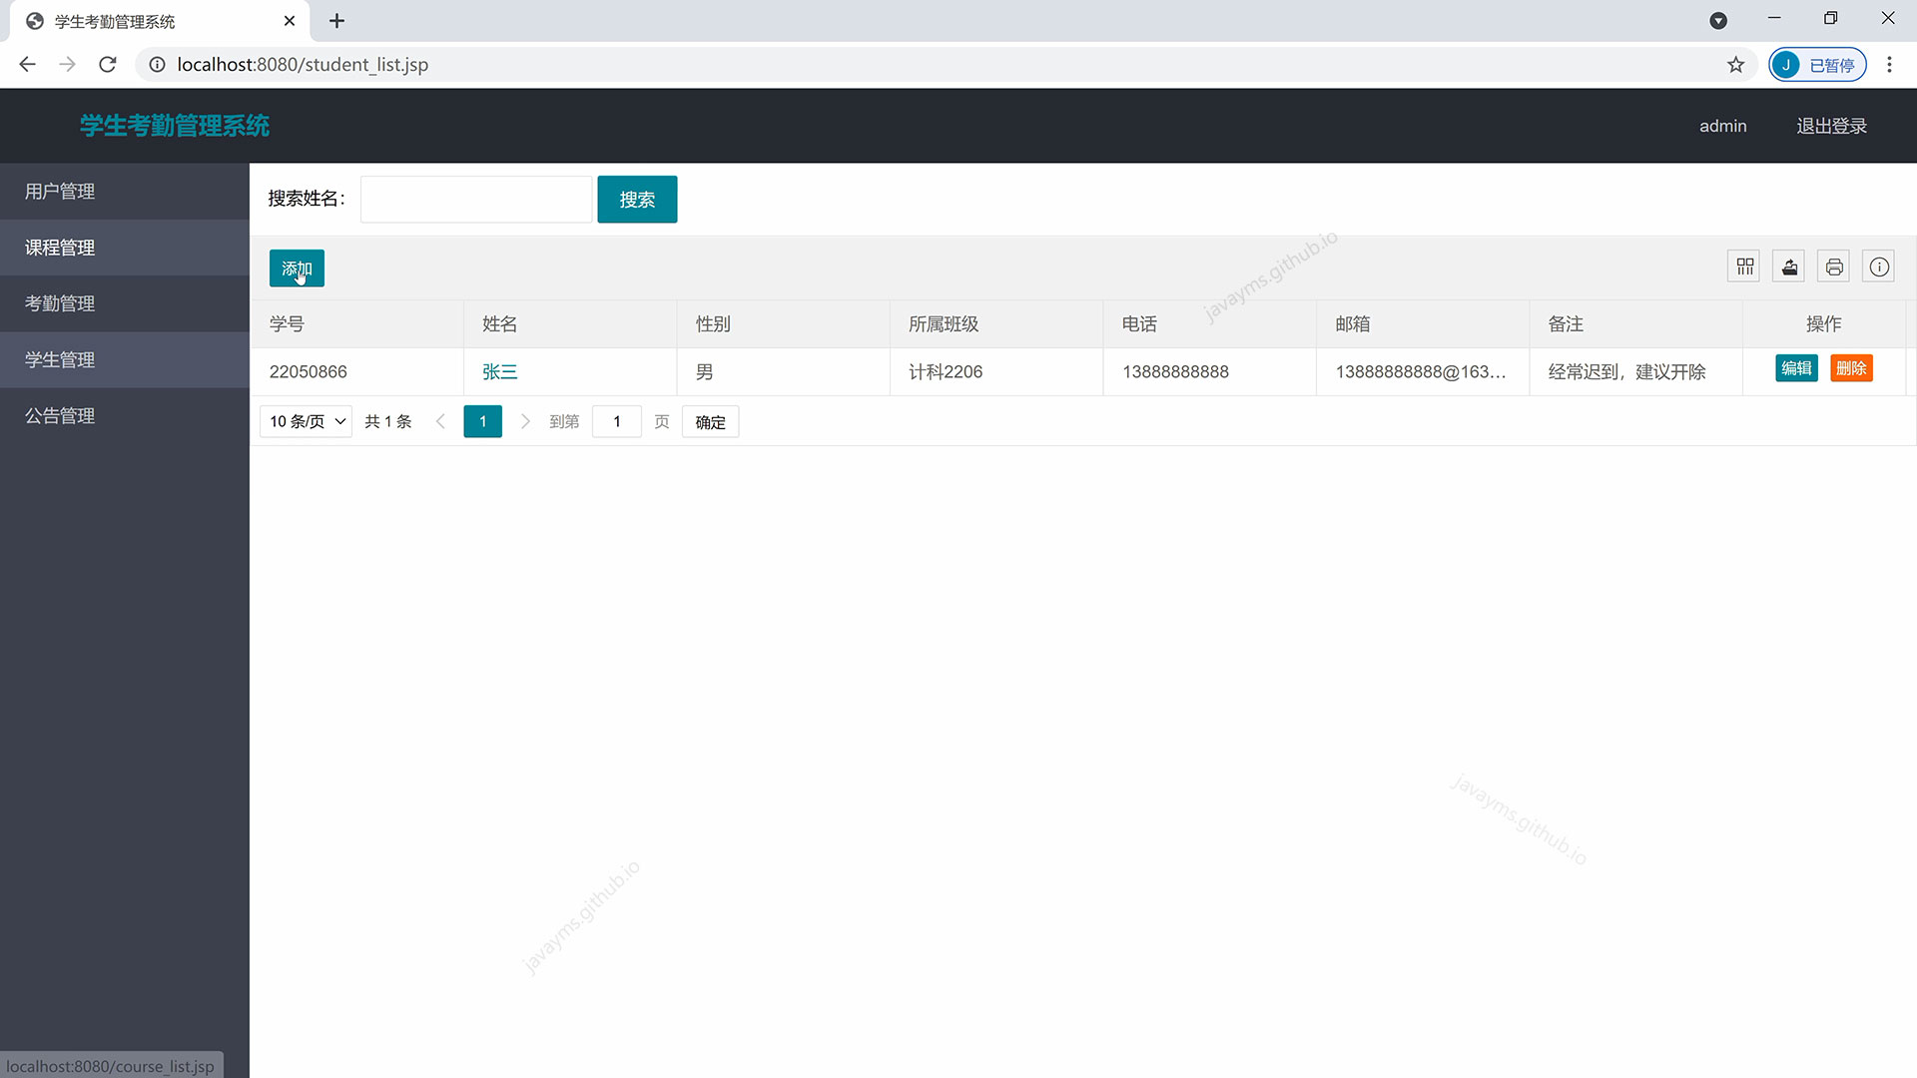This screenshot has width=1917, height=1078.
Task: Select 用户管理 in the sidebar
Action: (60, 191)
